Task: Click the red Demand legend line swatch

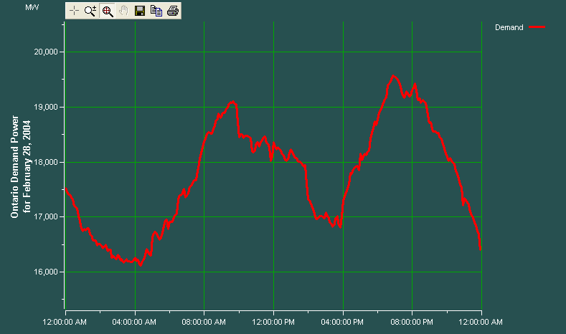Action: (537, 27)
